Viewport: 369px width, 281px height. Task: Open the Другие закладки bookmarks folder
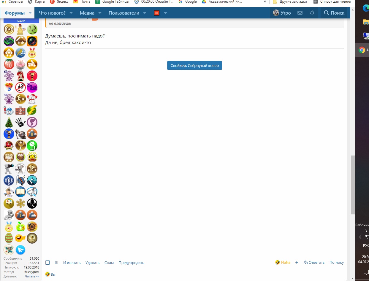(290, 2)
